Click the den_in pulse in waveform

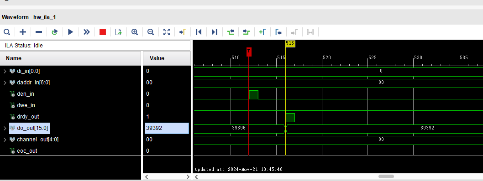pyautogui.click(x=253, y=95)
